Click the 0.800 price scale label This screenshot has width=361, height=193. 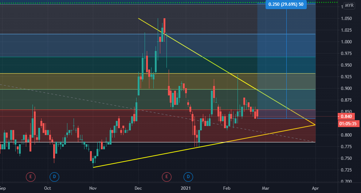pos(346,135)
